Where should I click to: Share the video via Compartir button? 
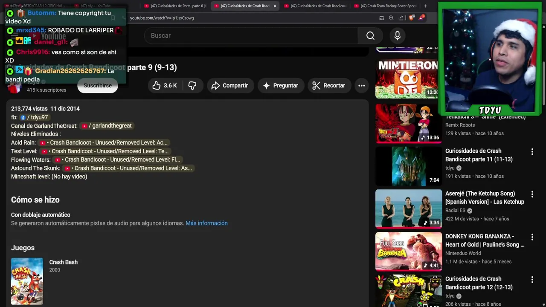[230, 86]
